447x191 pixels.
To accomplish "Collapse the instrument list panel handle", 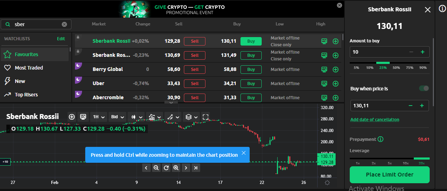I will (x=171, y=102).
